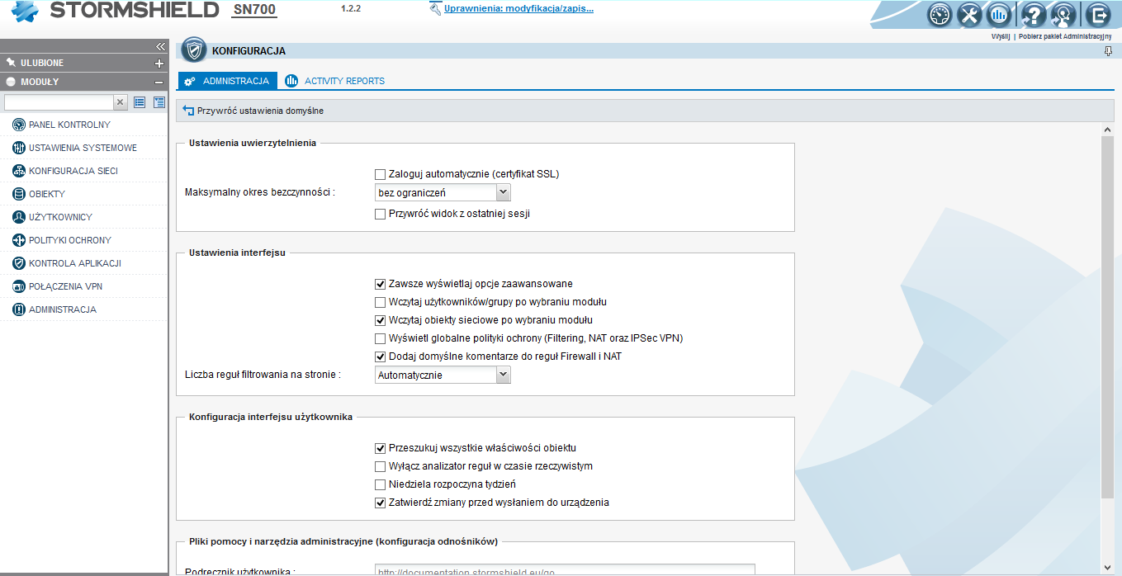Click Uprawnienia: modyfikacja/zapis link
This screenshot has height=576, width=1122.
click(518, 9)
